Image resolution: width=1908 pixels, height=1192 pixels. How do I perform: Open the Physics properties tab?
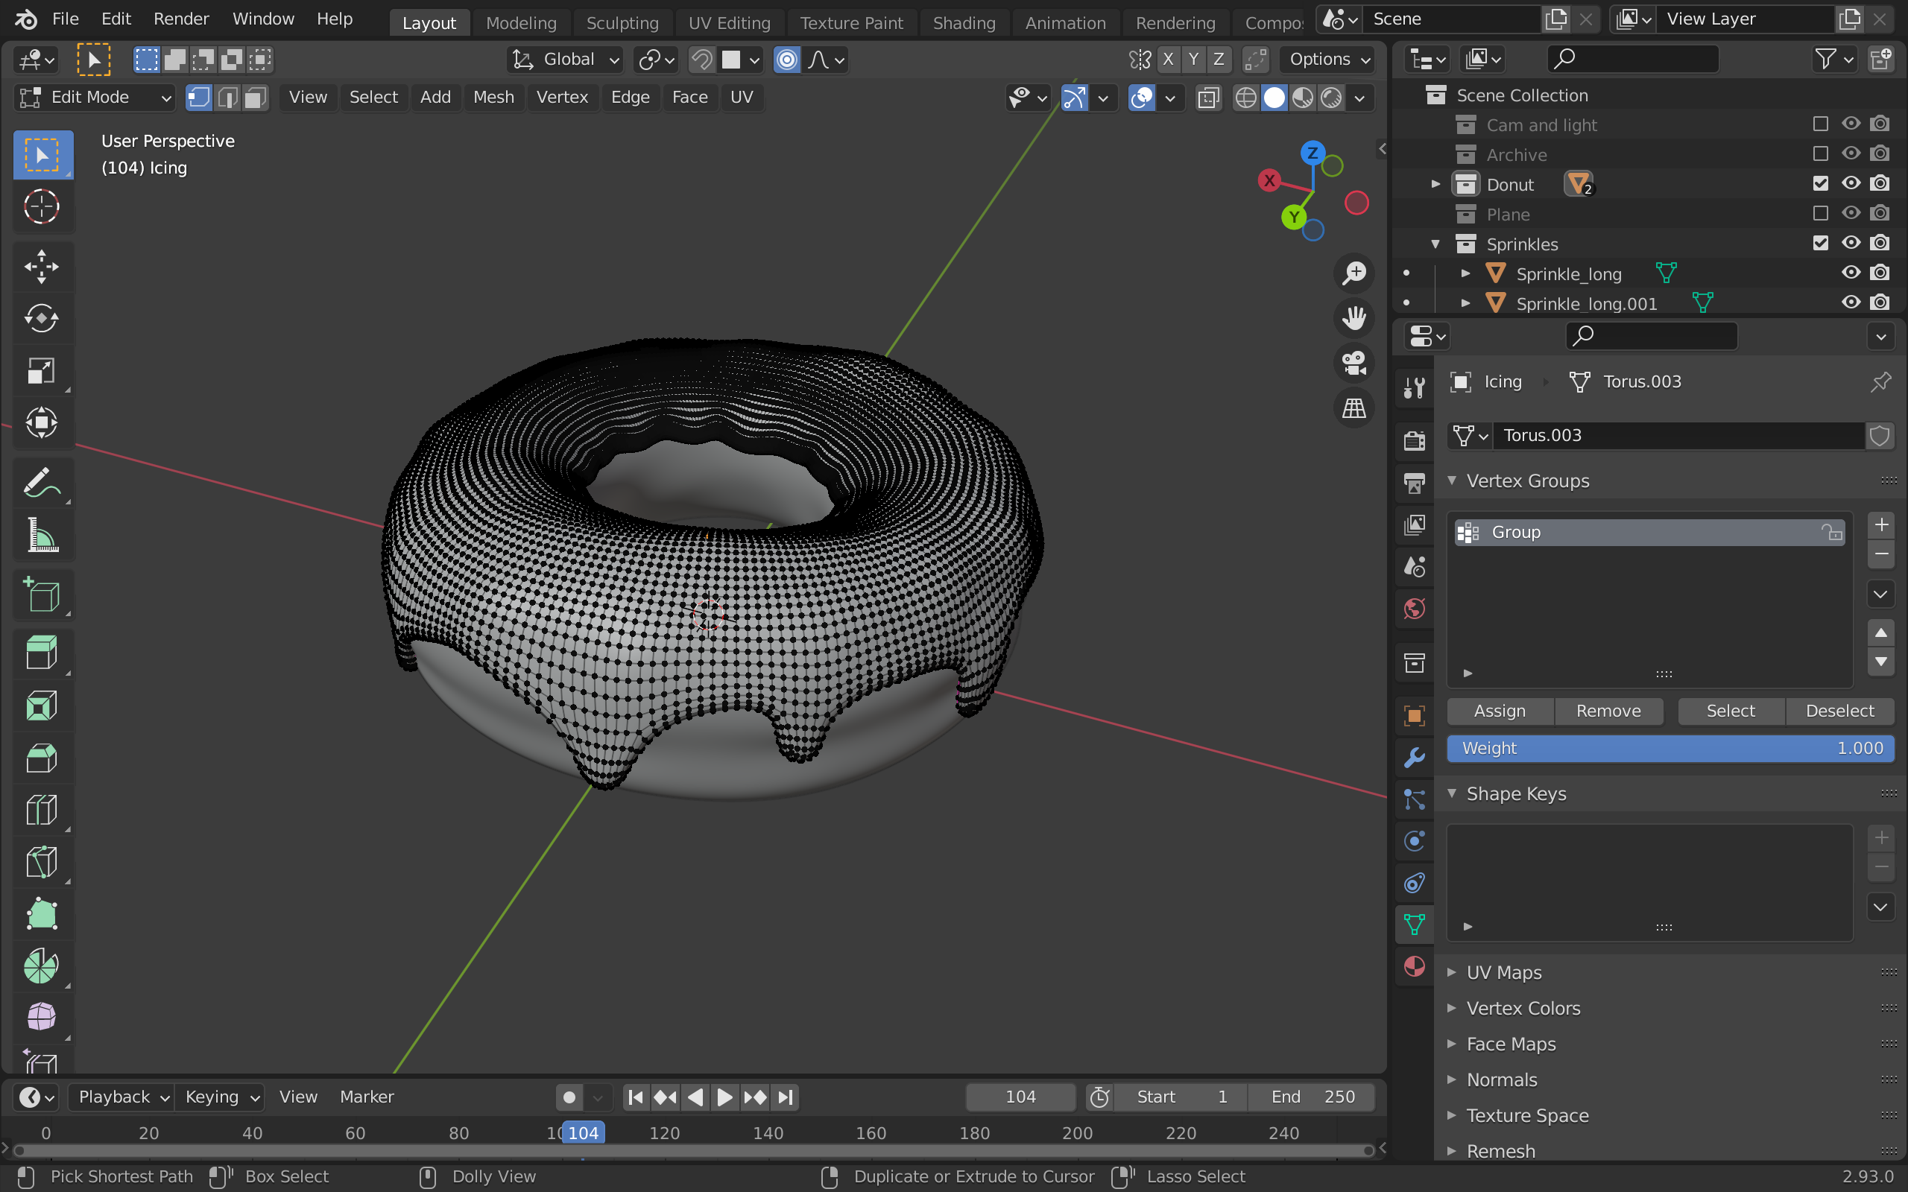(x=1415, y=841)
